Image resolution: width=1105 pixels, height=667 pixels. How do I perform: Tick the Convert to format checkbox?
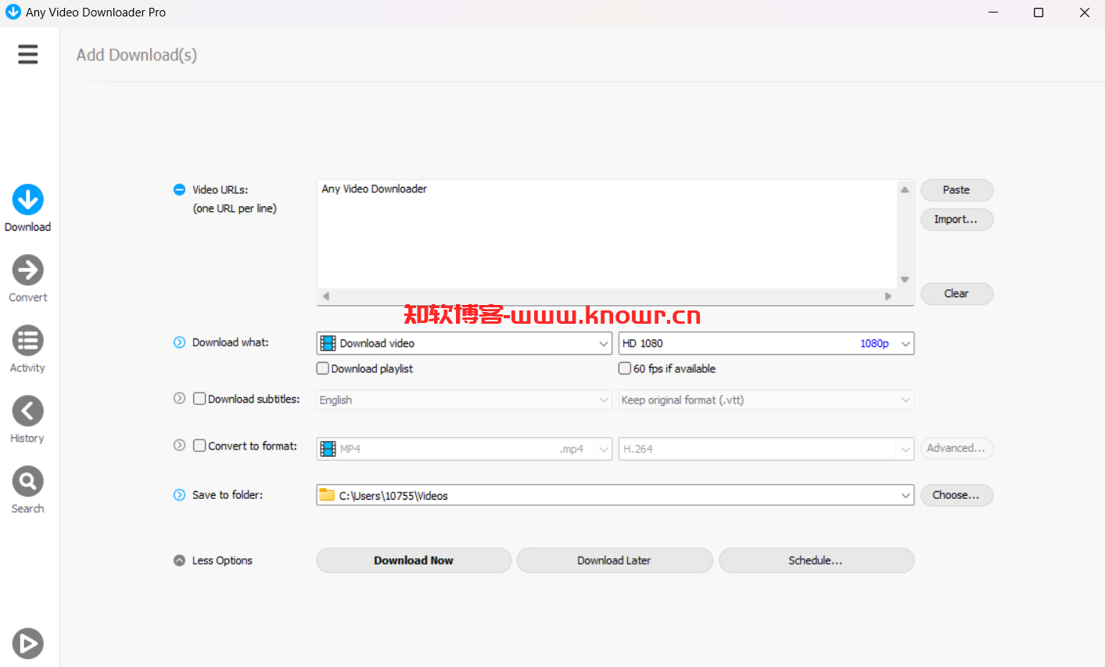[199, 446]
